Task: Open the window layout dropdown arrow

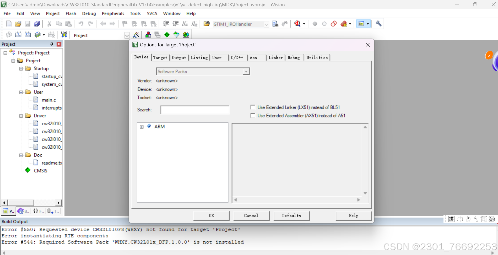Action: [368, 24]
